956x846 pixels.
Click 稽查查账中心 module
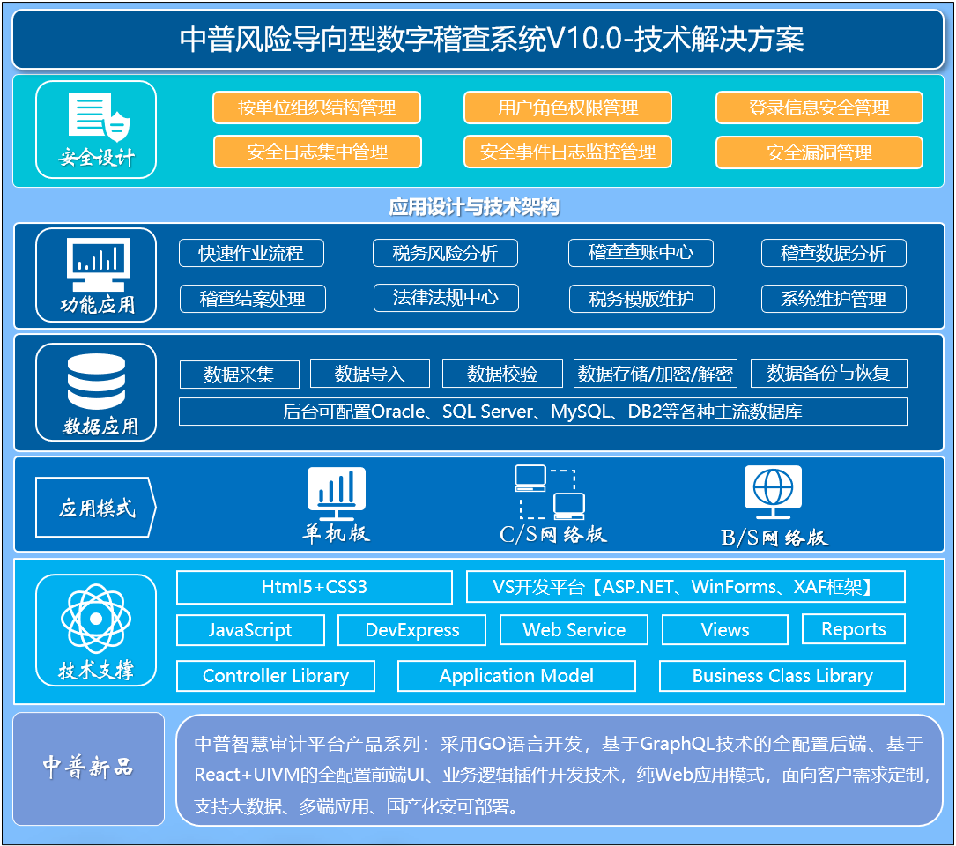[x=641, y=253]
